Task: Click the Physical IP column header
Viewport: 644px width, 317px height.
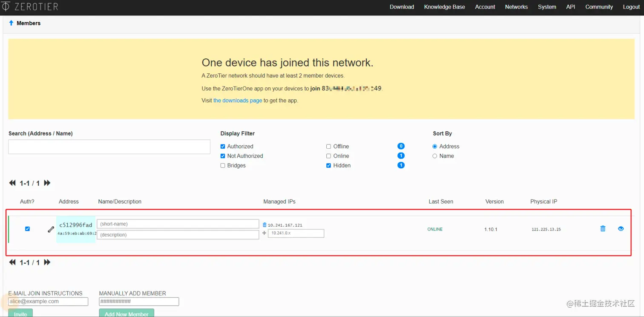Action: pos(543,202)
